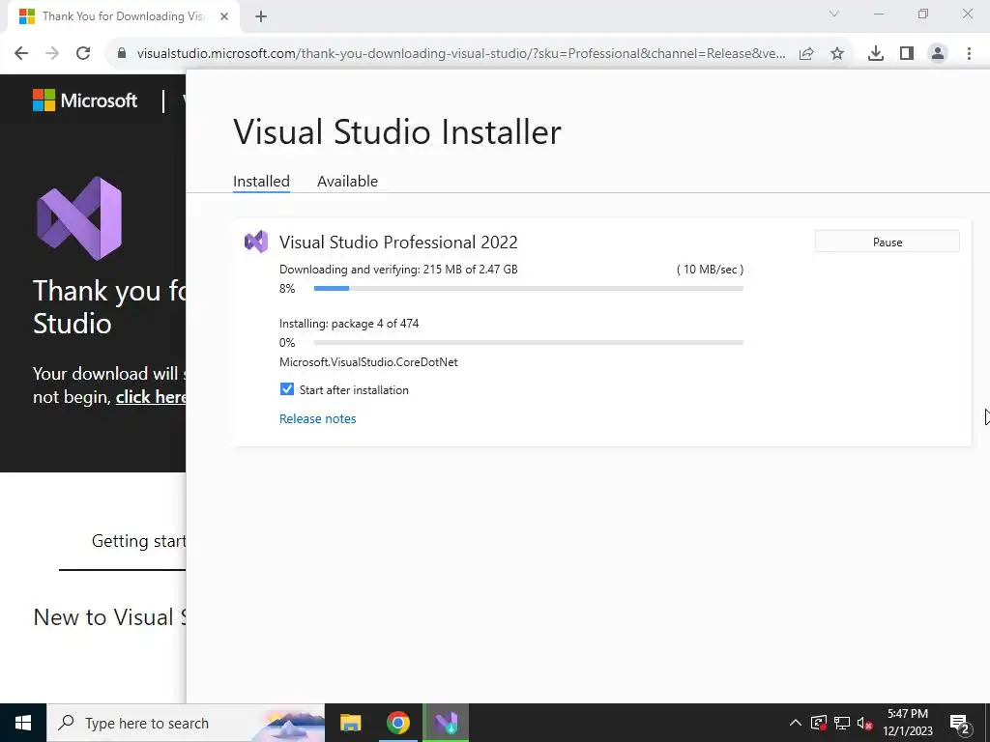Open Chrome's three-dot menu
Viewport: 990px width, 742px height.
tap(969, 54)
